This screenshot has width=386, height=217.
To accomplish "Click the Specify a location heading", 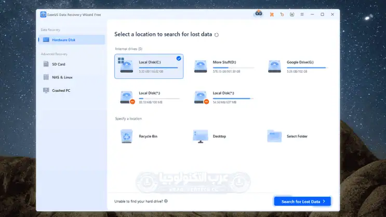I will point(128,118).
